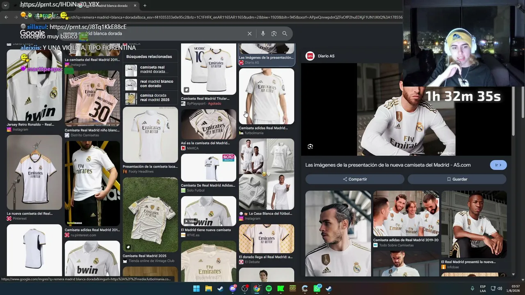This screenshot has height=295, width=525.
Task: Click the Ir button to visit AS.com
Action: point(498,165)
